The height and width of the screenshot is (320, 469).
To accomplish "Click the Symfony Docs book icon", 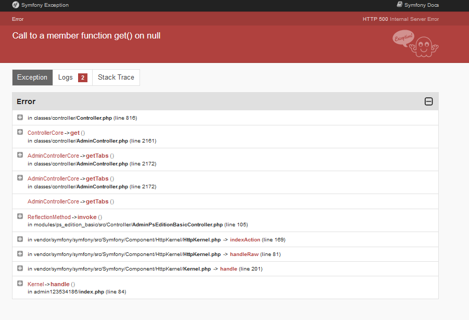I will (400, 5).
